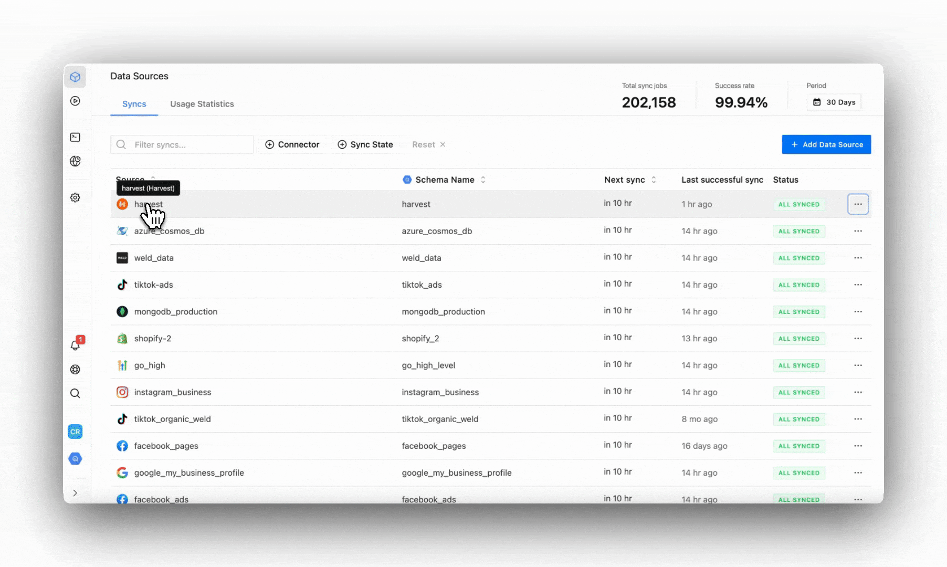Click the cube data sources sidebar icon
Image resolution: width=947 pixels, height=567 pixels.
click(x=75, y=77)
